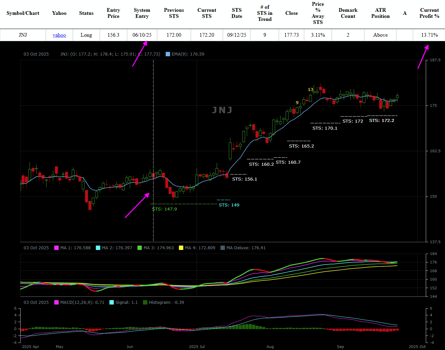Viewport: 445px width, 350px height.
Task: Click the EMA(9) blue legend swatch
Action: point(168,54)
